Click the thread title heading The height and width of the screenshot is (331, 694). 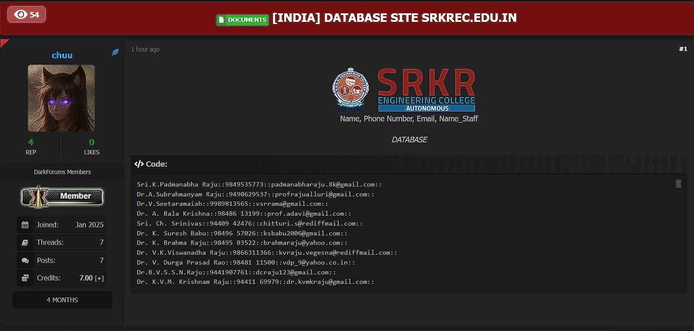click(394, 18)
